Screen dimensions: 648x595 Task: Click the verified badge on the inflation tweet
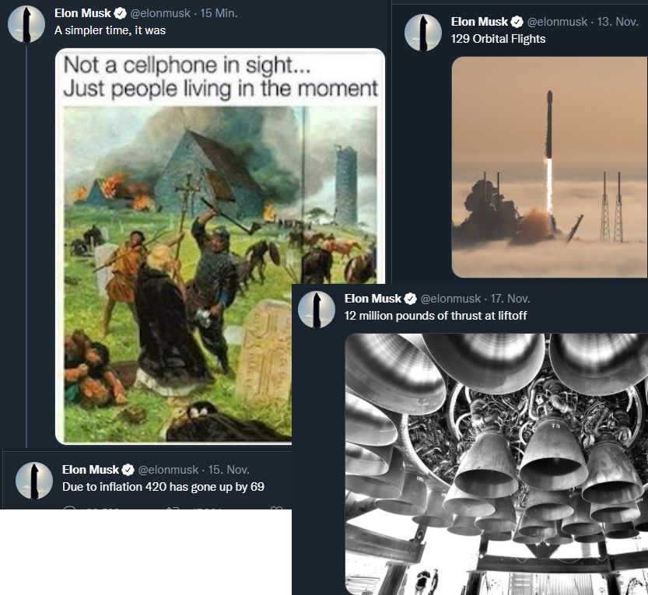click(x=128, y=470)
